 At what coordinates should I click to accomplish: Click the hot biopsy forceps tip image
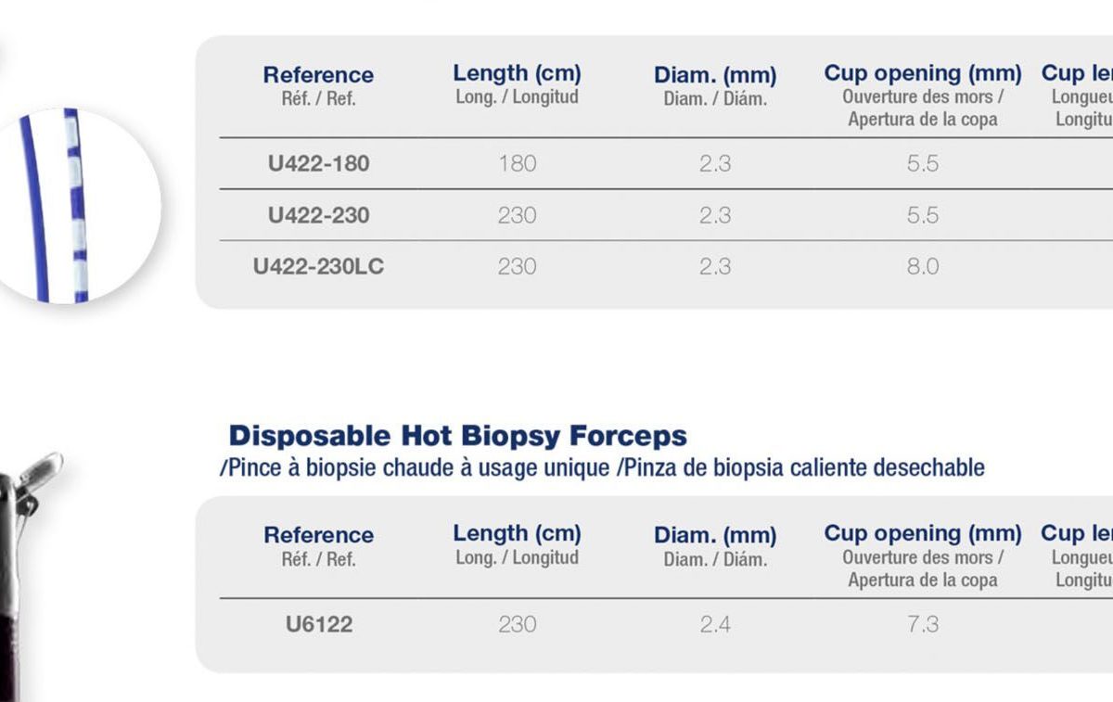tap(31, 575)
